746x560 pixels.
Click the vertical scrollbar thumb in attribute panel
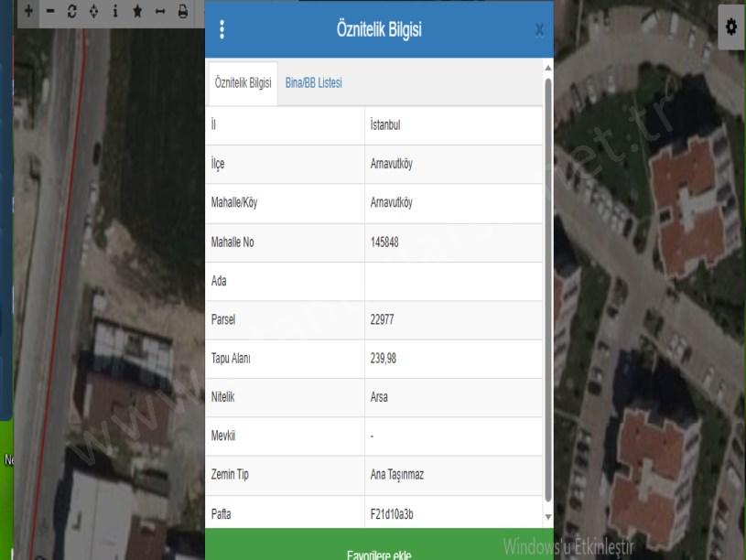(x=548, y=284)
